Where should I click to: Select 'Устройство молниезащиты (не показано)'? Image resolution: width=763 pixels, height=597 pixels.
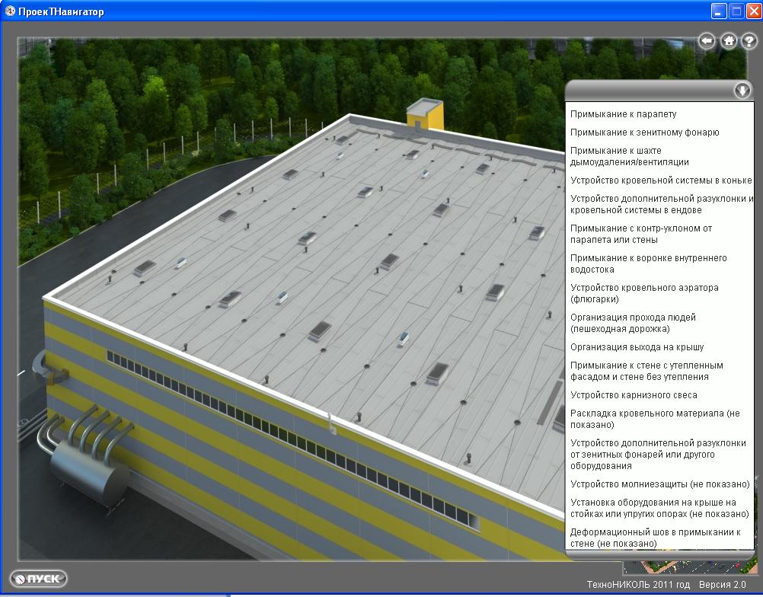click(659, 484)
